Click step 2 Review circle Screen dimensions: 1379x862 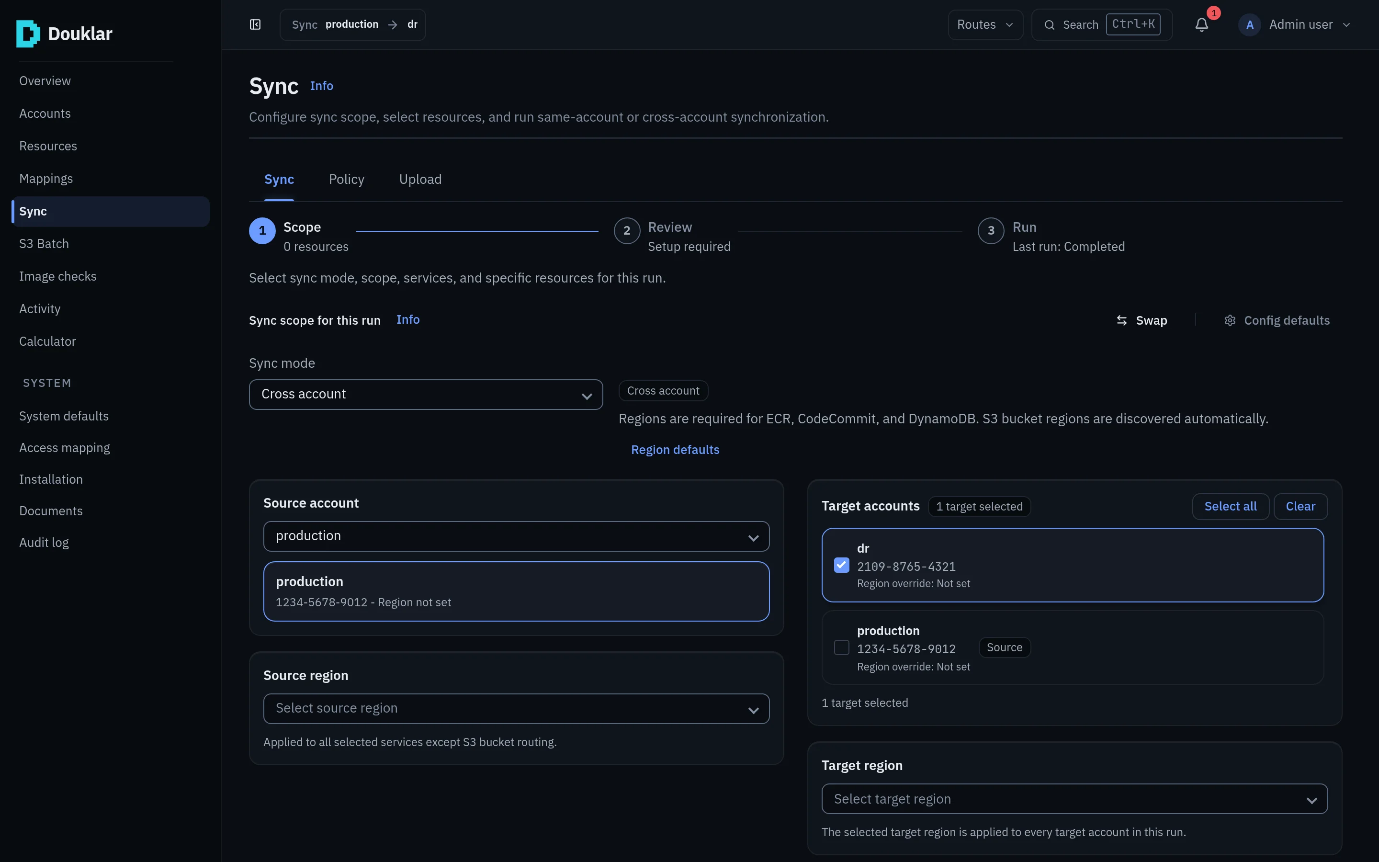tap(627, 231)
